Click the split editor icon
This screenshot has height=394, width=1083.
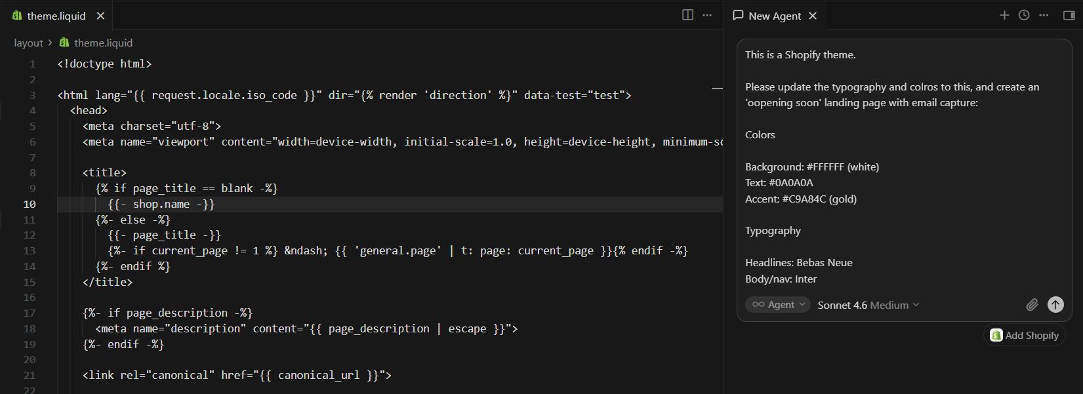tap(687, 15)
